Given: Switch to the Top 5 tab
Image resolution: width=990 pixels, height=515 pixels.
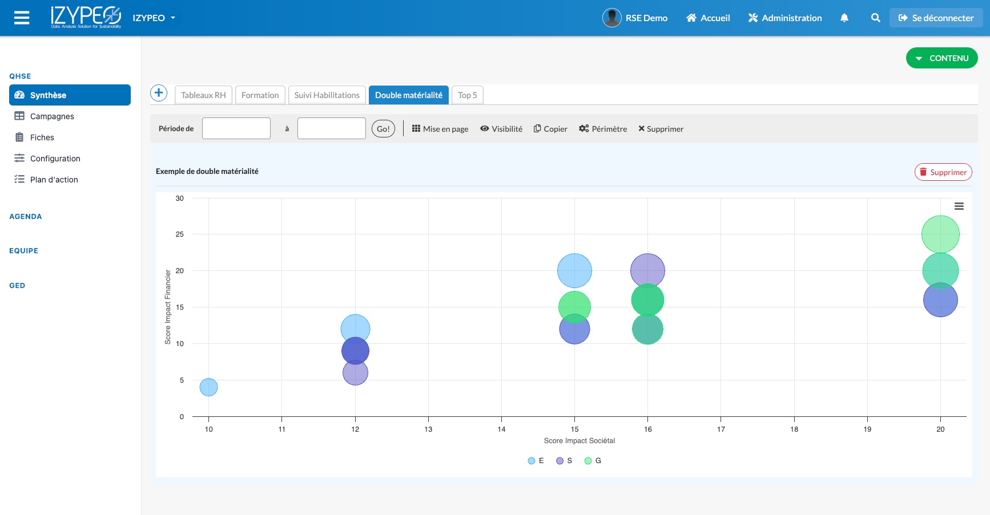Looking at the screenshot, I should pyautogui.click(x=467, y=95).
